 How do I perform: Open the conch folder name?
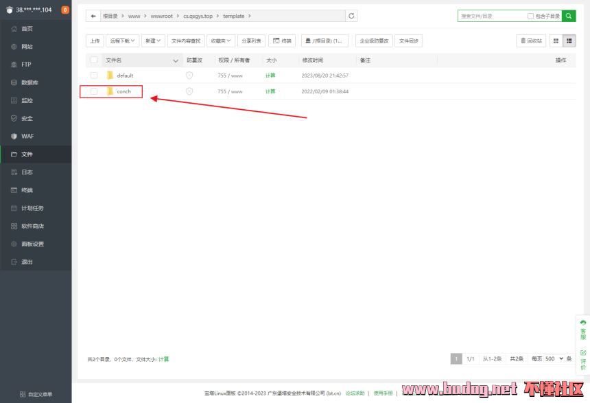(x=123, y=91)
